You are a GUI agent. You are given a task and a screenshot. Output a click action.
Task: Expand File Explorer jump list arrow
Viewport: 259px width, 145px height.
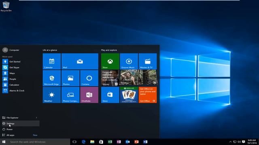pos(36,118)
